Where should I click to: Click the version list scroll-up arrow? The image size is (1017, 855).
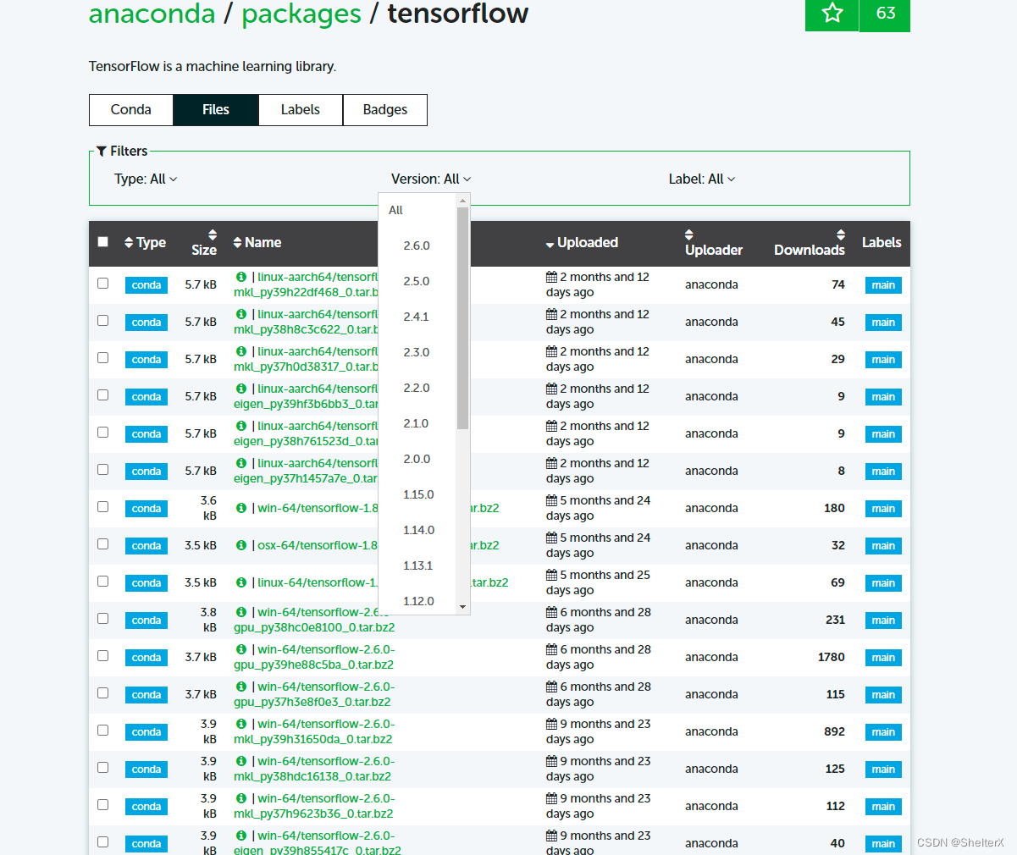462,201
